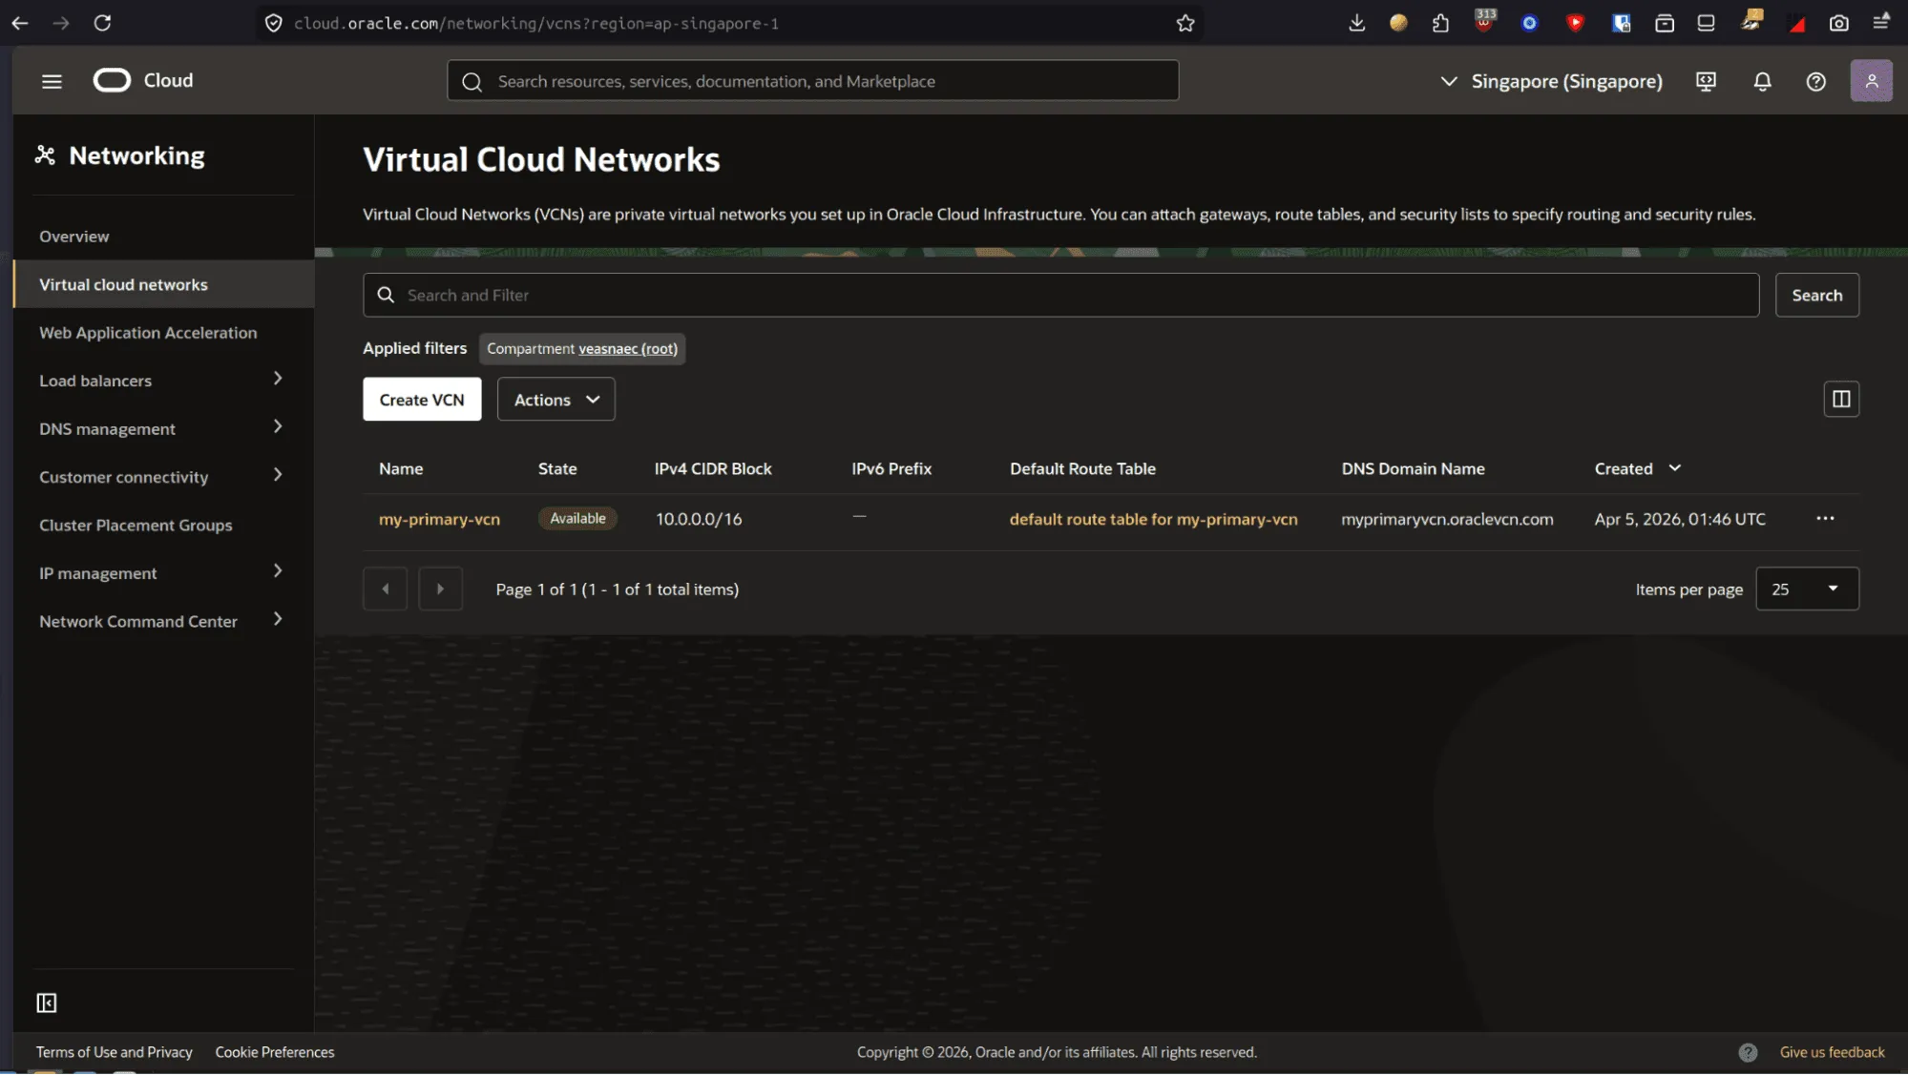Open the browser downloads icon
This screenshot has width=1908, height=1075.
point(1356,23)
